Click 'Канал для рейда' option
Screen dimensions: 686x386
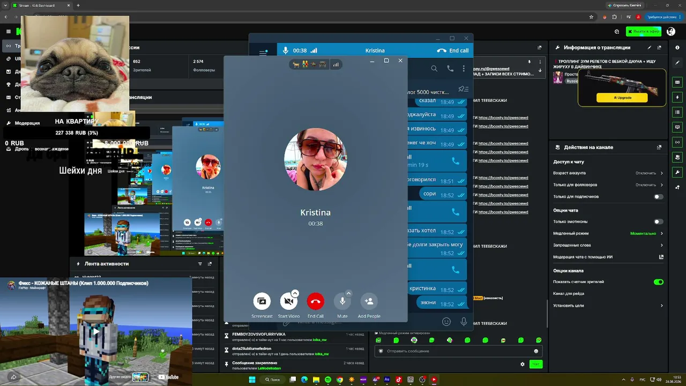(x=569, y=294)
